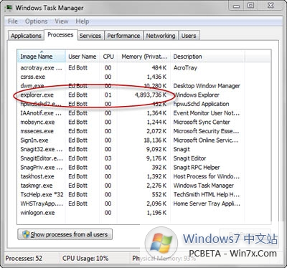Click the Host Process for Windo... description

tap(207, 177)
